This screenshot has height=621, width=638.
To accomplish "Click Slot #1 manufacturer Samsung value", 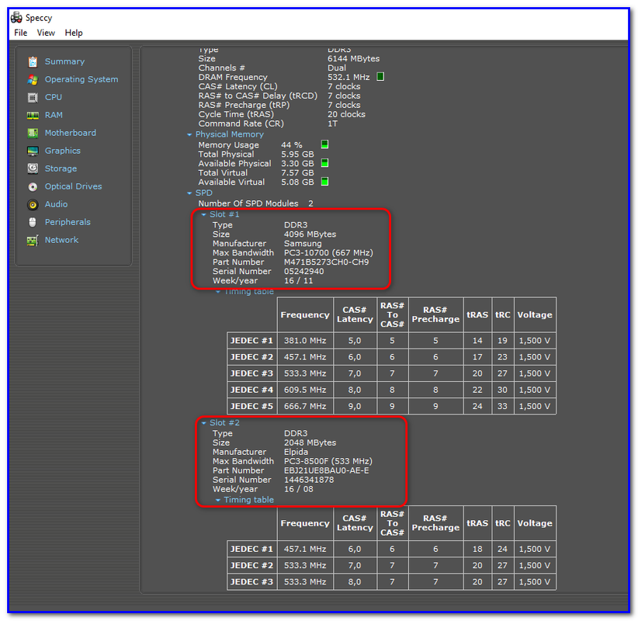I will click(x=303, y=244).
